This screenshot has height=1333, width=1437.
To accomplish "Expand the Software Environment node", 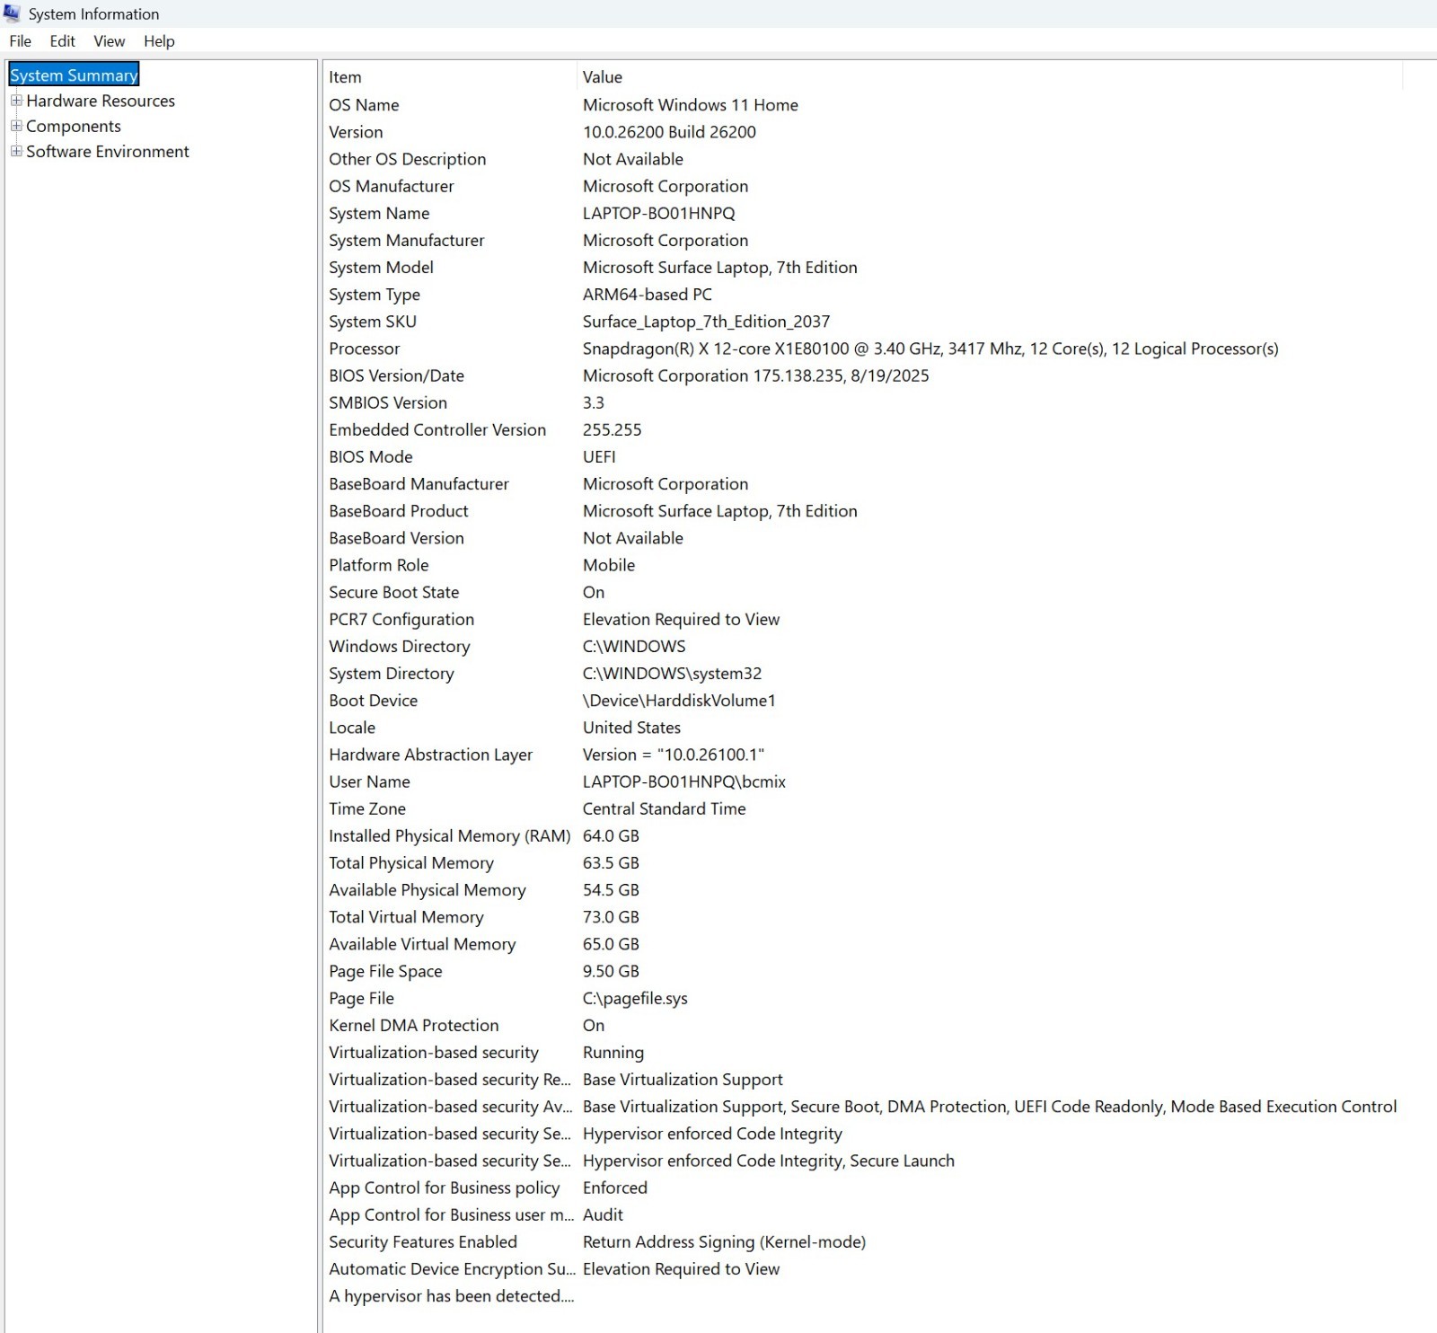I will 16,151.
